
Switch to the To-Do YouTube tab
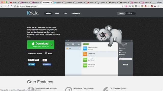pyautogui.click(x=14, y=3)
